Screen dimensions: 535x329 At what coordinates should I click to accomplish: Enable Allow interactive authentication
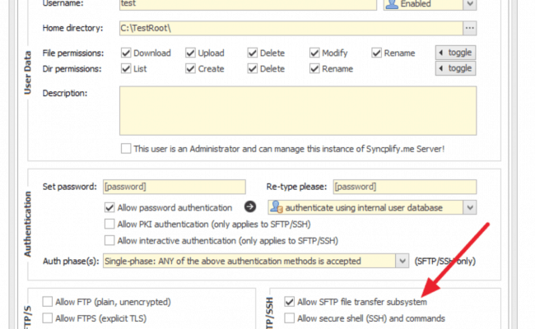click(109, 240)
